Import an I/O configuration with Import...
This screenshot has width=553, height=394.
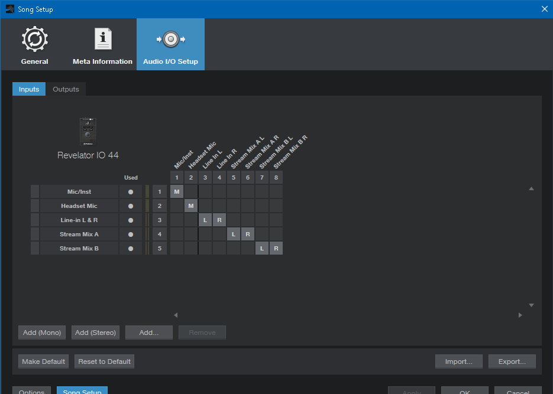pos(459,362)
